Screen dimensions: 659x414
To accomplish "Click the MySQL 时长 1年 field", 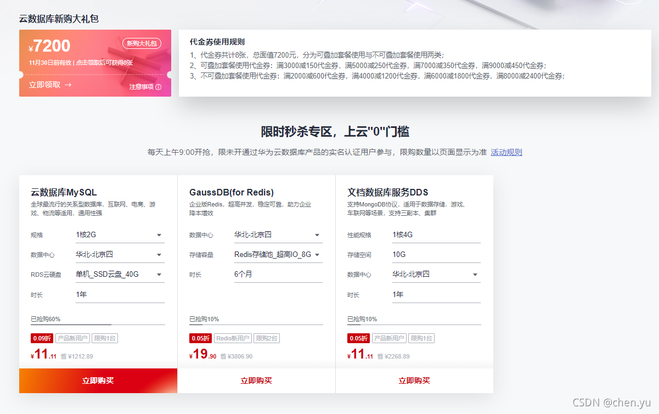I will pos(120,295).
